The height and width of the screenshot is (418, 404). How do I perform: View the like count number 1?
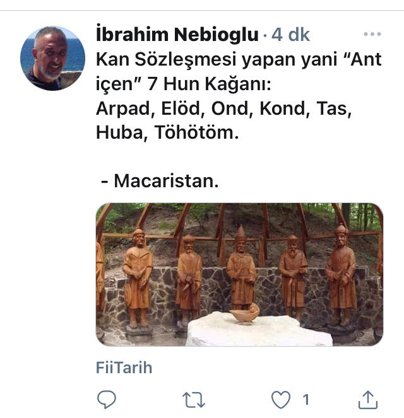[306, 400]
